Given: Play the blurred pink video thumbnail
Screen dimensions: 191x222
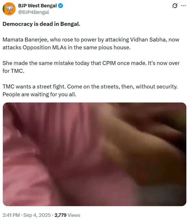Looking at the screenshot, I should click(95, 154).
